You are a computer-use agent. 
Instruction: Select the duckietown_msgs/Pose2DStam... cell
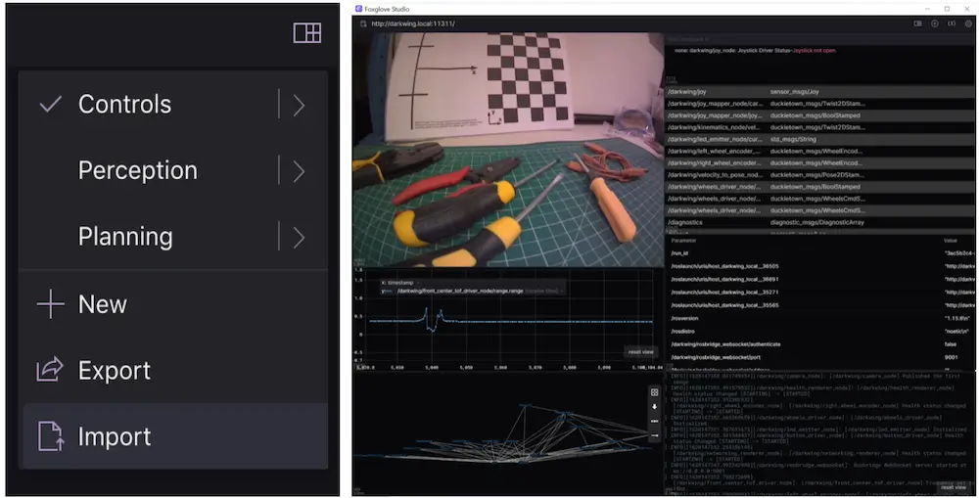[816, 175]
